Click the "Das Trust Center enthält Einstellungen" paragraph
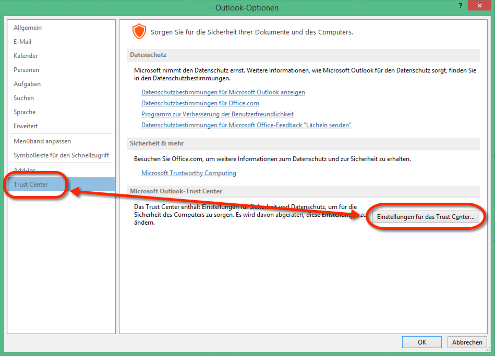 (x=250, y=215)
